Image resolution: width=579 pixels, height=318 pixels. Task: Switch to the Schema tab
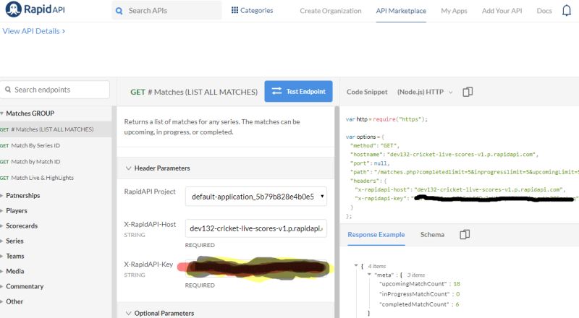tap(432, 235)
